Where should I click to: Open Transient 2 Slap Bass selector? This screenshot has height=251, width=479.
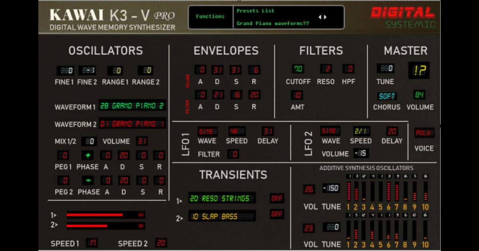[x=222, y=217]
